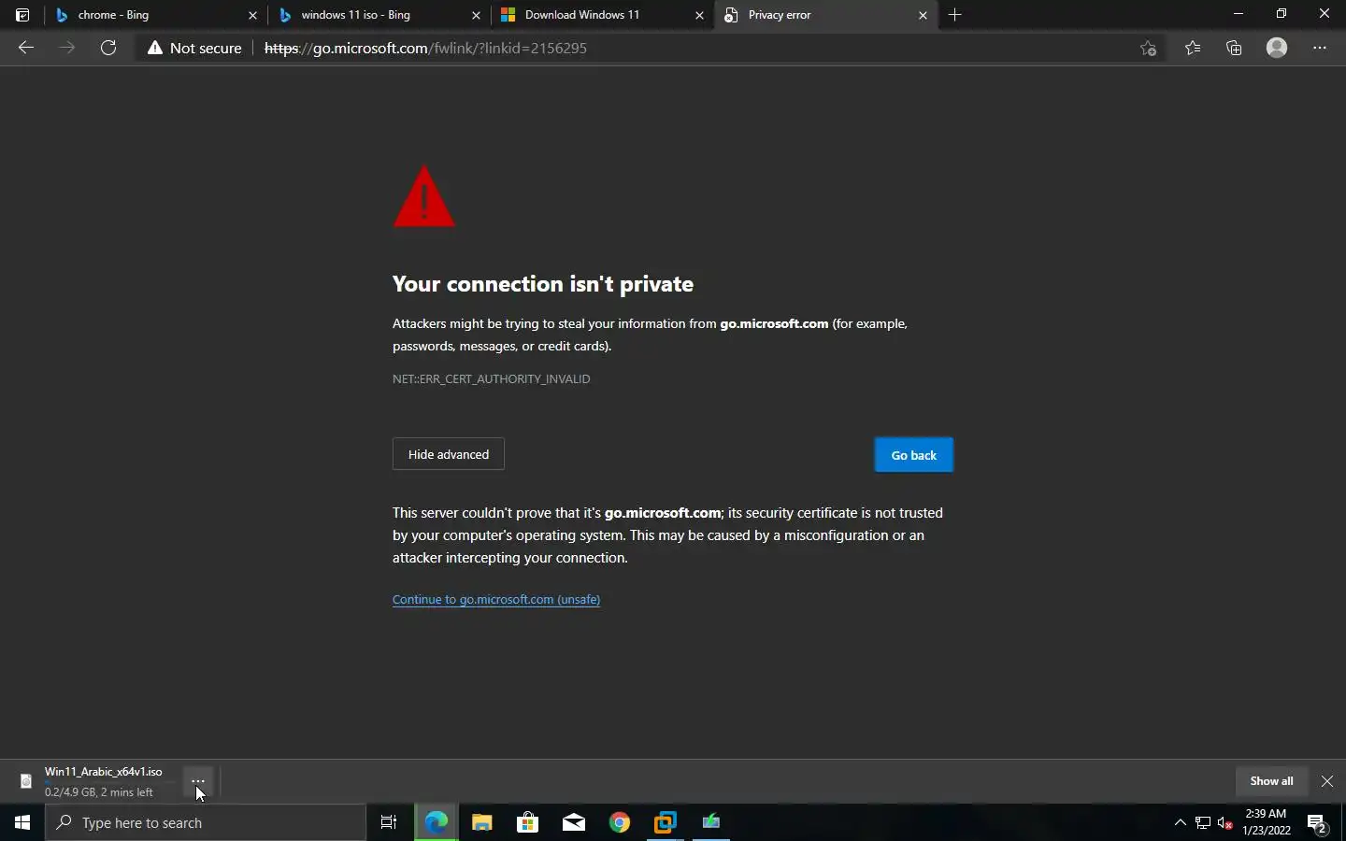Viewport: 1346px width, 841px height.
Task: Click the Microsoft Edge taskbar icon
Action: (x=436, y=823)
